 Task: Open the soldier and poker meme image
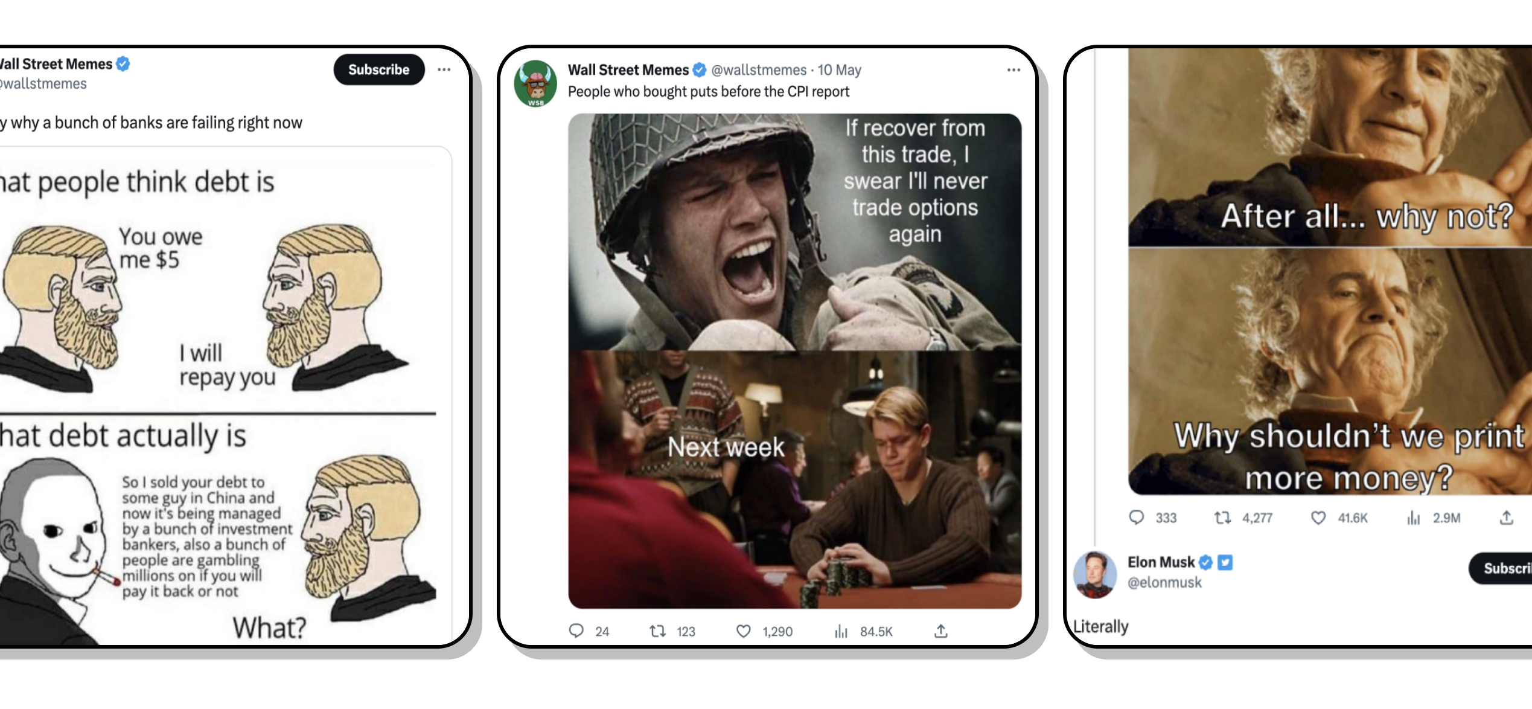794,361
